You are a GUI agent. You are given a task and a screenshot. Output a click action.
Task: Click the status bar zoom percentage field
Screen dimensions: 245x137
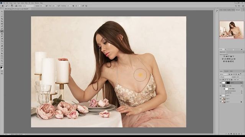tap(6, 134)
